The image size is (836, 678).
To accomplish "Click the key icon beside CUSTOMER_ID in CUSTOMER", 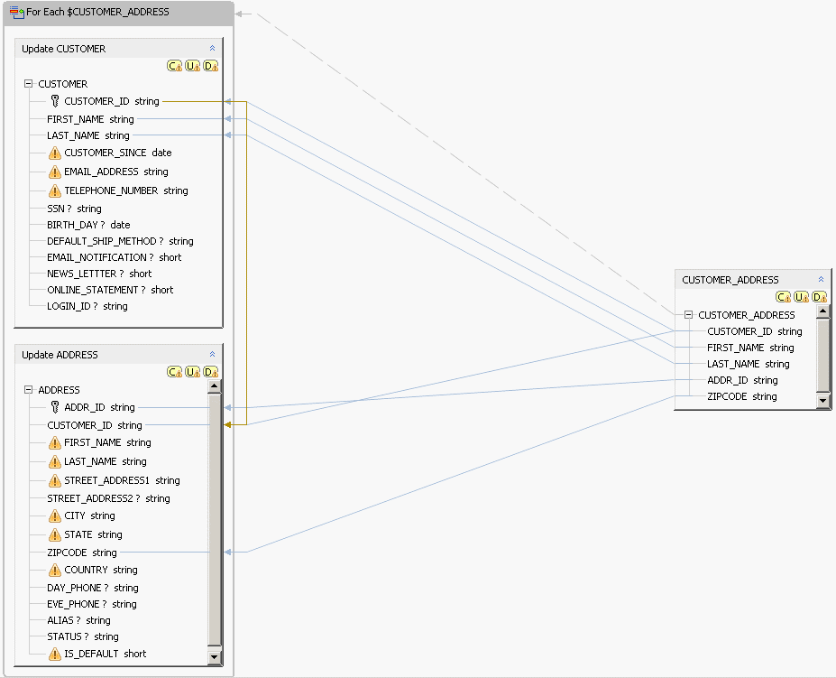I will (x=55, y=101).
